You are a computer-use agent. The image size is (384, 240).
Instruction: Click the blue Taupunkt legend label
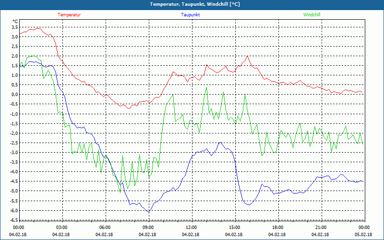click(x=190, y=15)
